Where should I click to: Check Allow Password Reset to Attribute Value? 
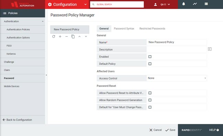click(x=150, y=93)
